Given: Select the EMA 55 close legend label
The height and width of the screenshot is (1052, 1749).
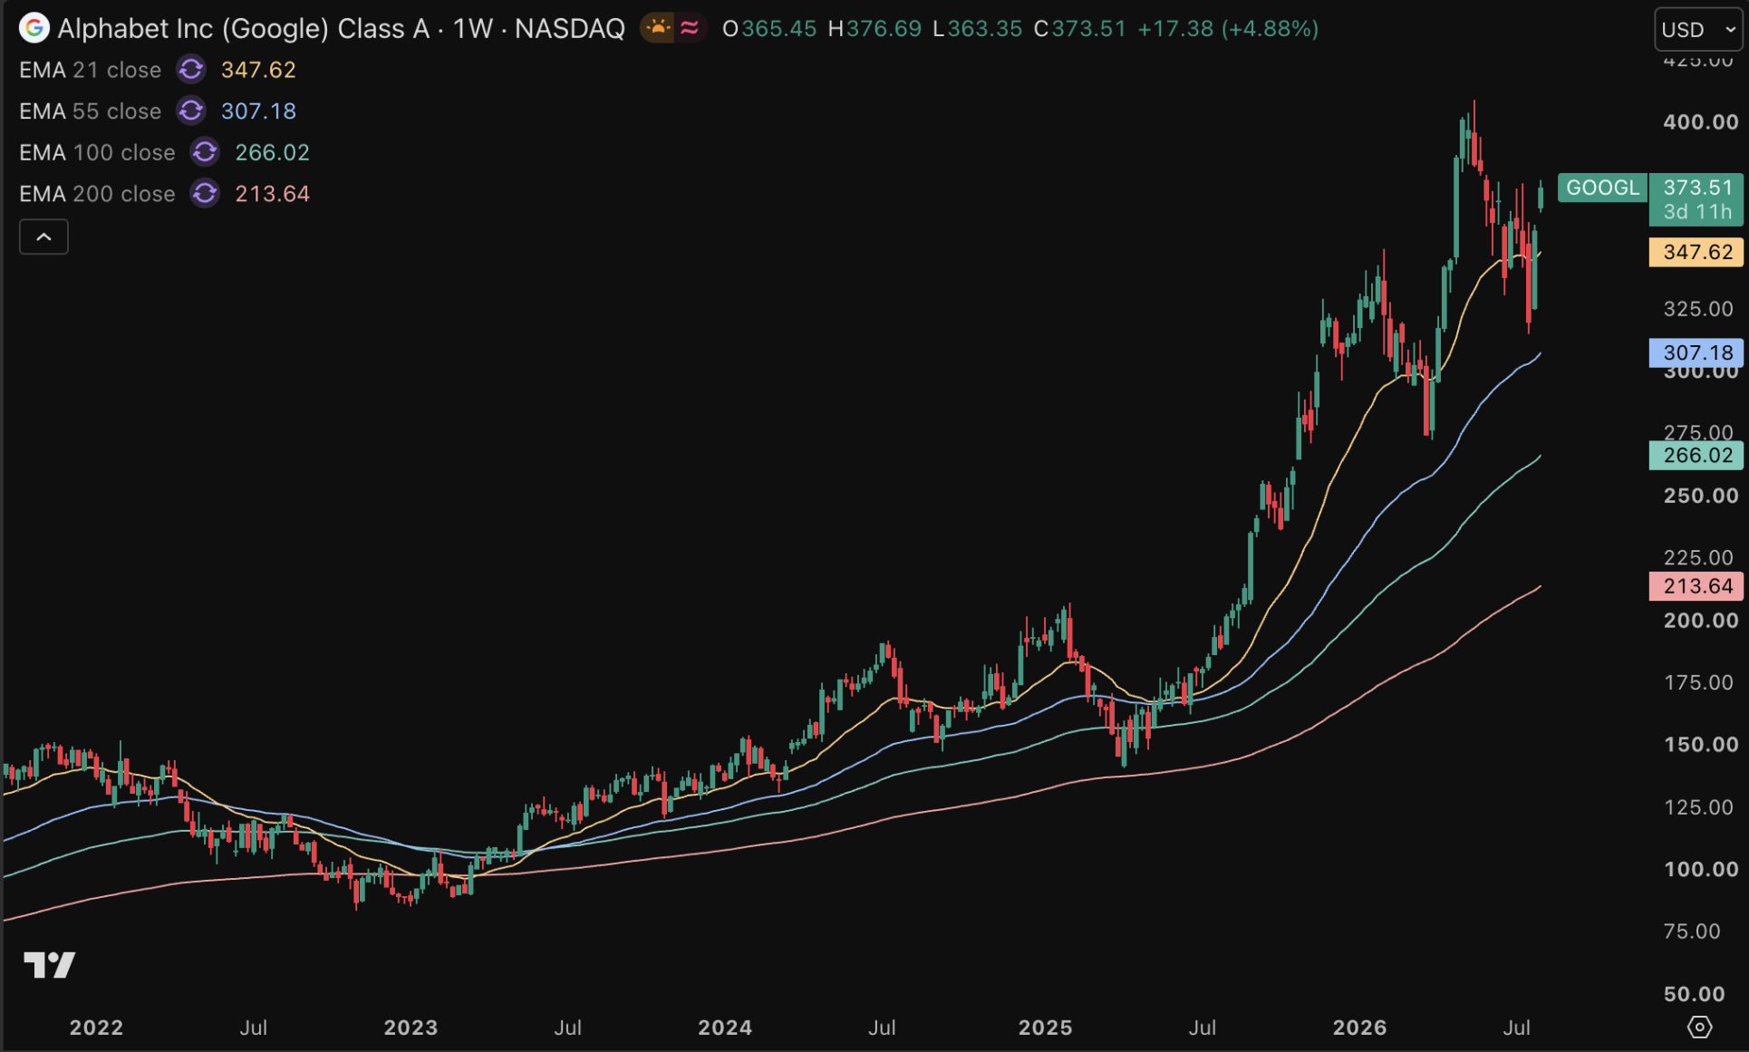Looking at the screenshot, I should (x=90, y=111).
